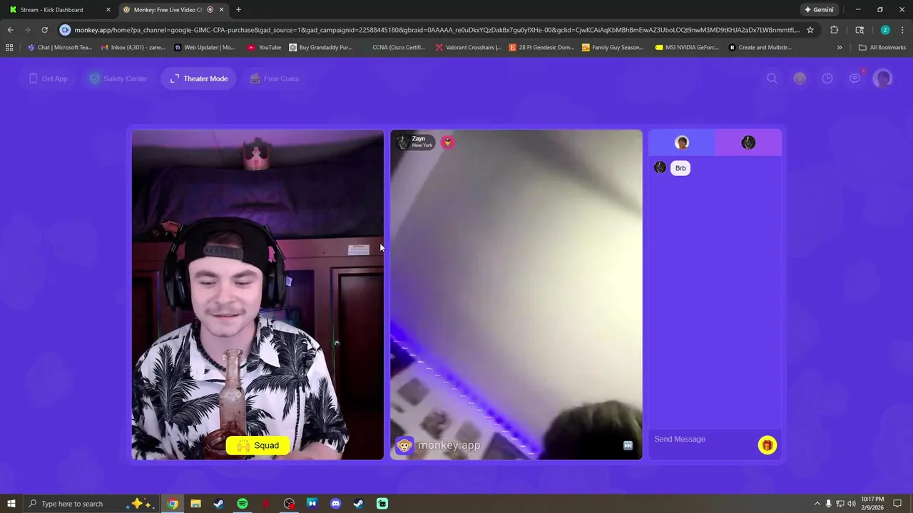
Task: Click the Squad button on your video
Action: click(258, 445)
